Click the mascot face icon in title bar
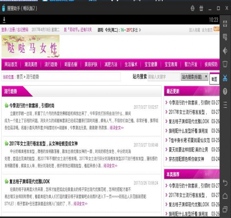The image size is (231, 218). 192,8
